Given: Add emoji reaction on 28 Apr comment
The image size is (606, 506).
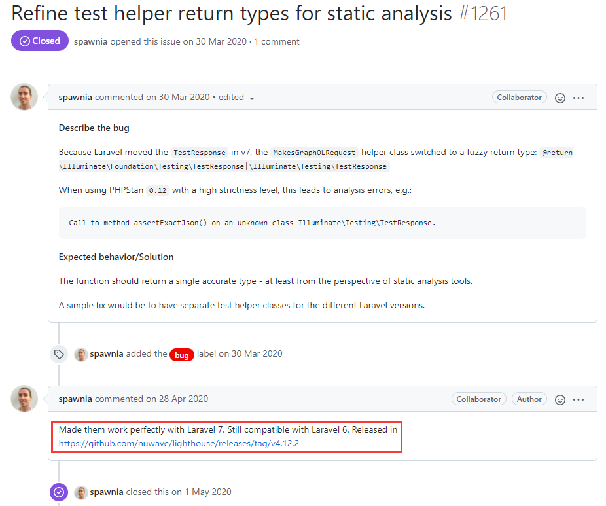Looking at the screenshot, I should (x=560, y=399).
